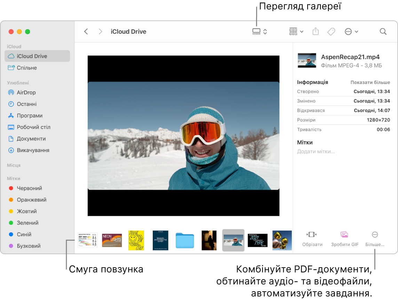Click the Tags icon in the toolbar
This screenshot has width=398, height=300.
331,31
